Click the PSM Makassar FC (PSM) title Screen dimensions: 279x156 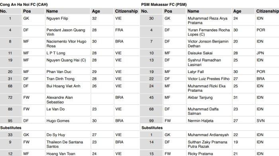164,4
